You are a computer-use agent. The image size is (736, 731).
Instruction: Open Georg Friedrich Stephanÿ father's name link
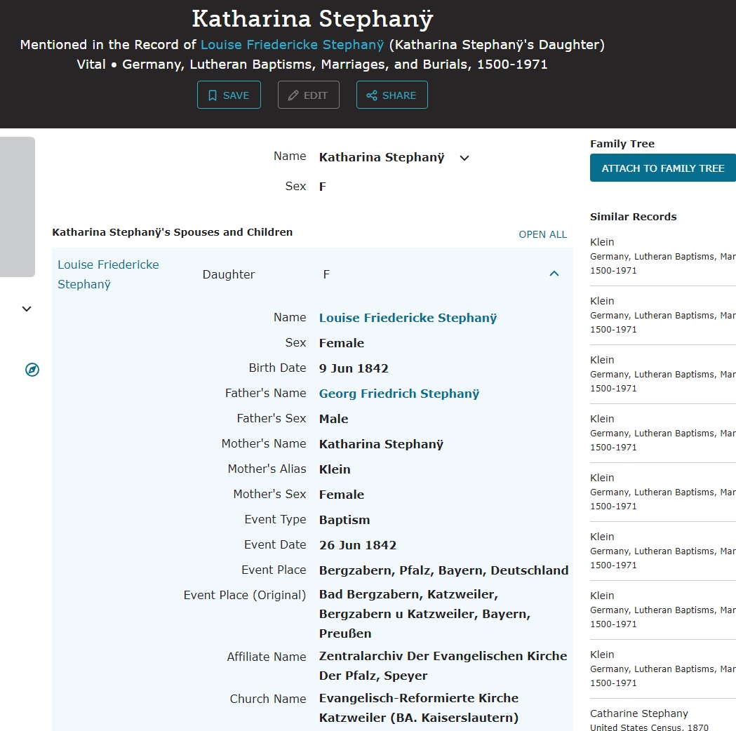pyautogui.click(x=399, y=394)
